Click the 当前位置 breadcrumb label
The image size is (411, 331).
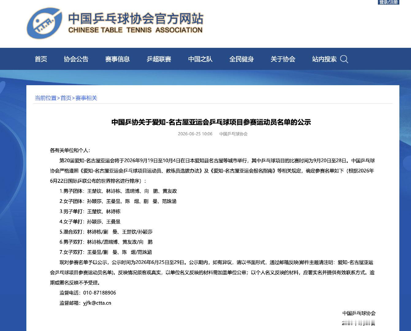(x=45, y=98)
